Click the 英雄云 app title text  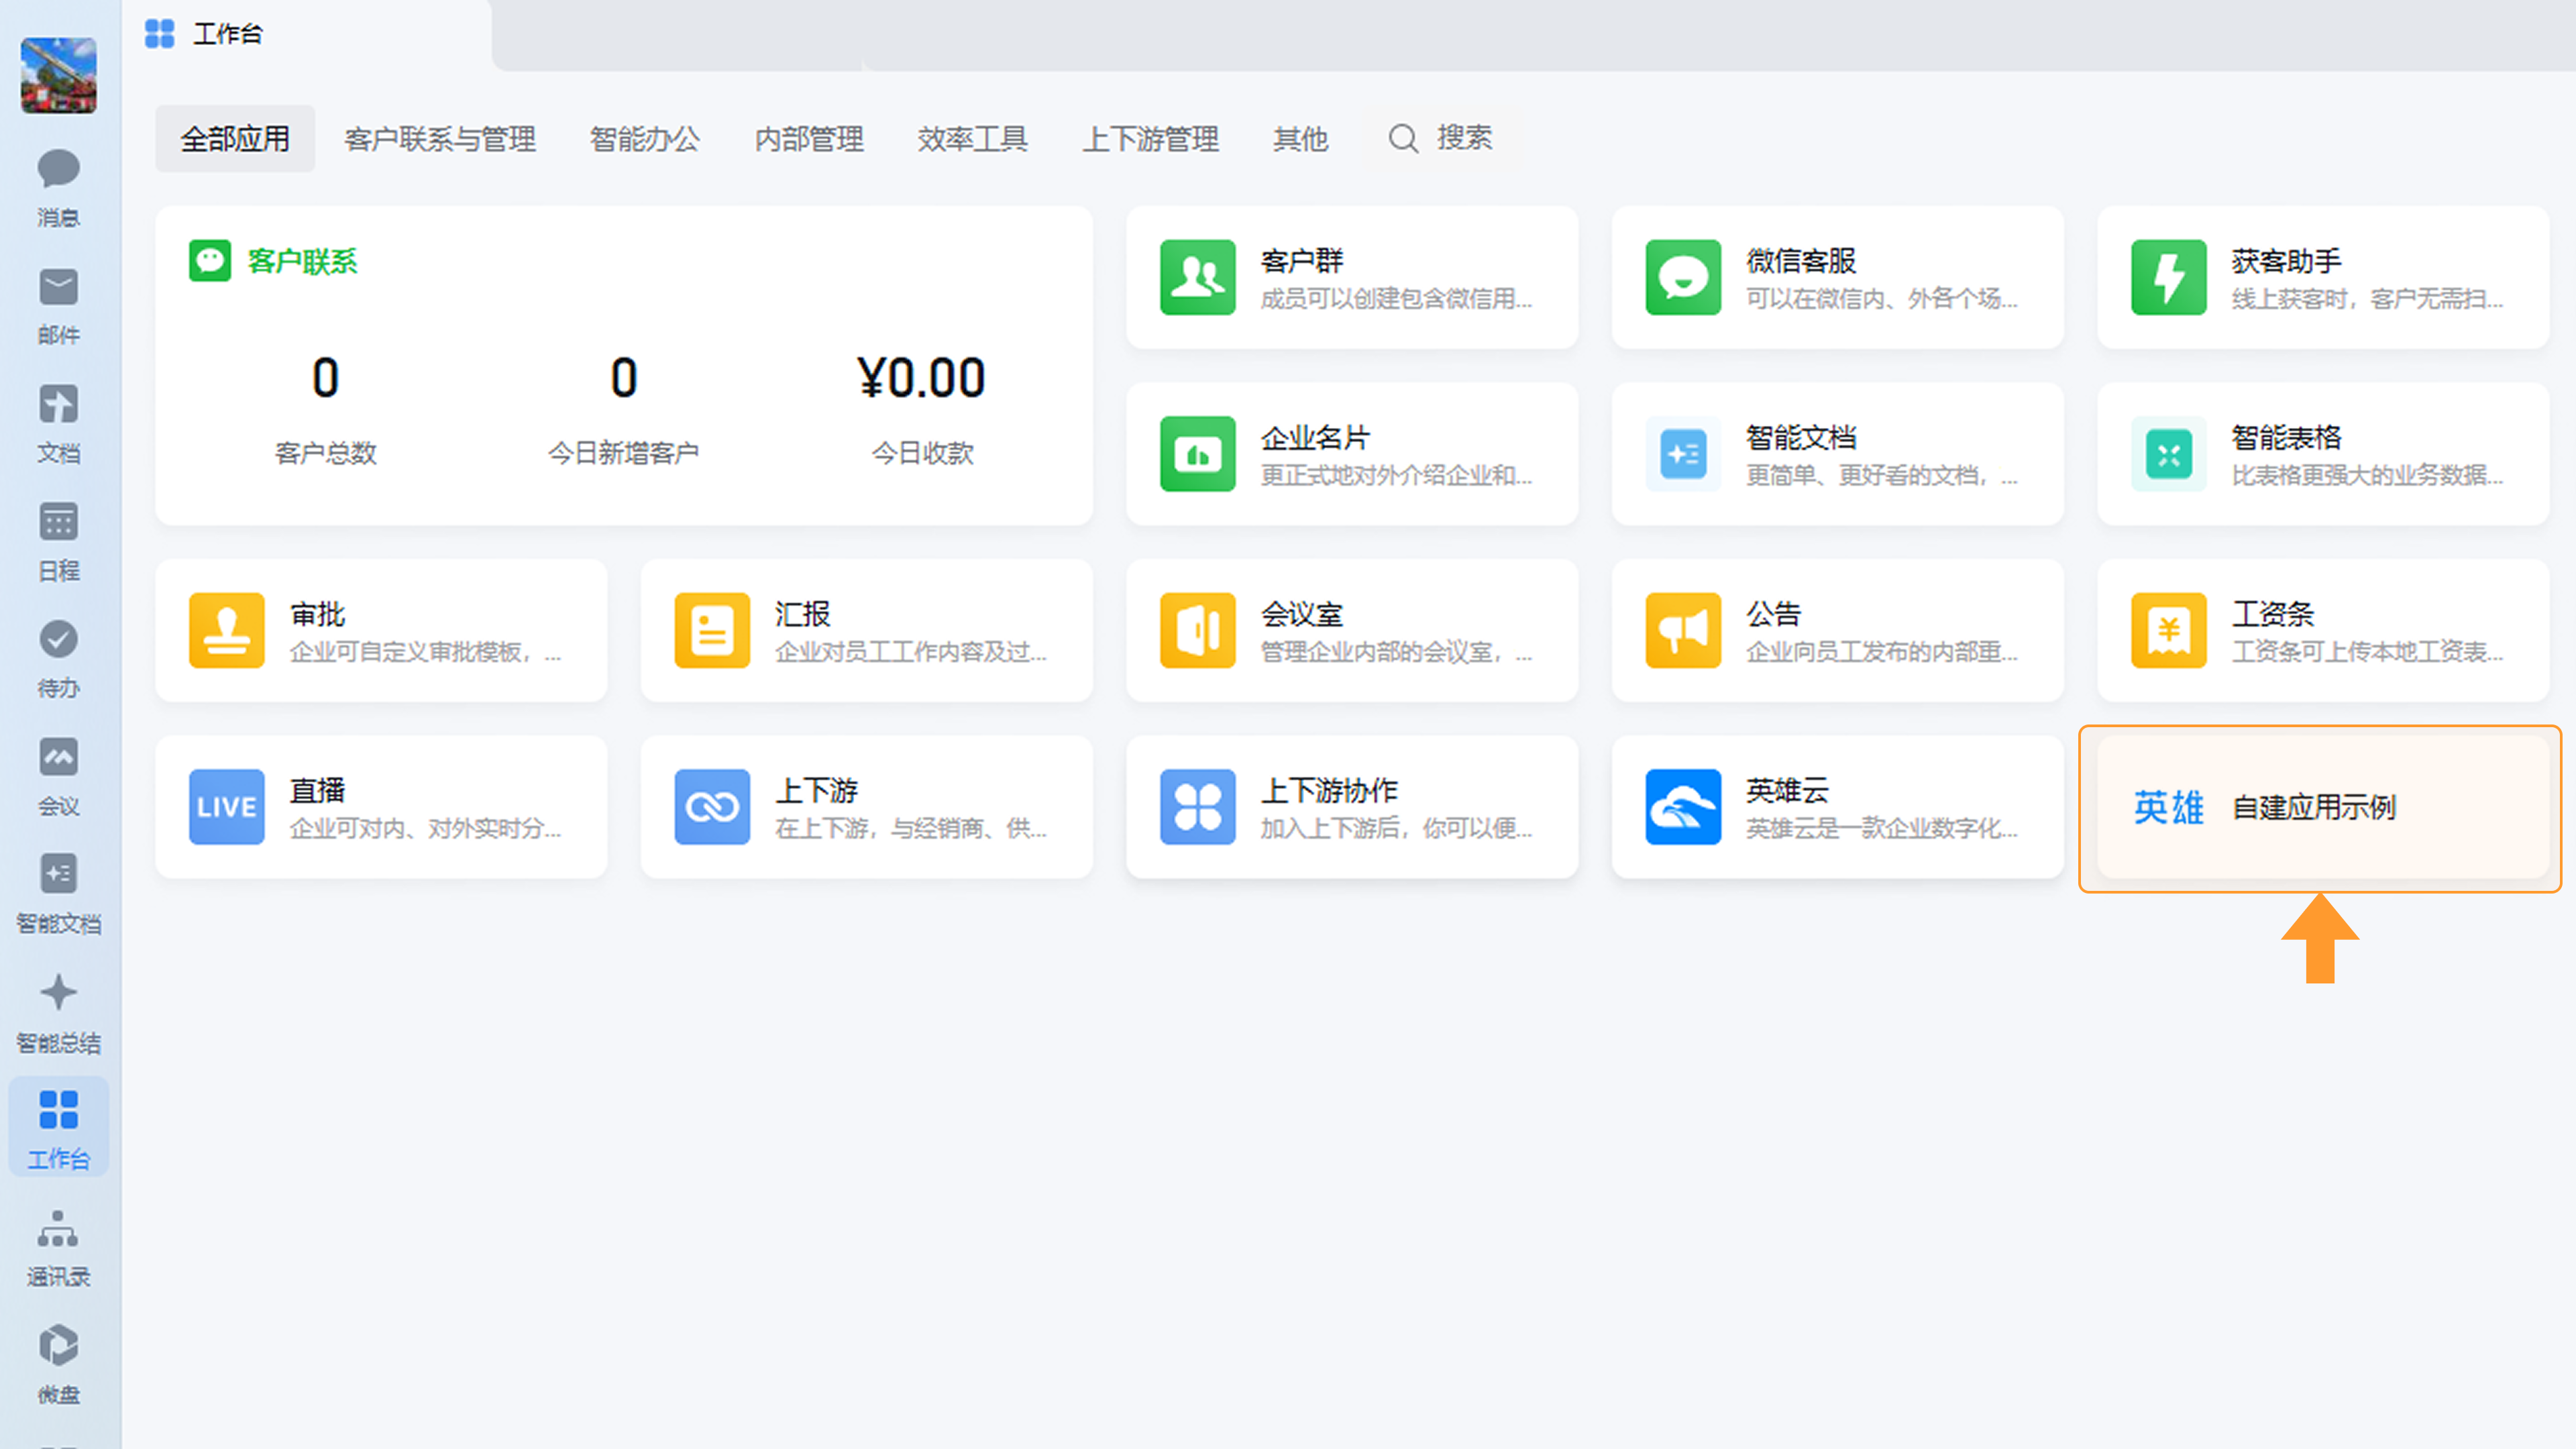pos(1787,790)
